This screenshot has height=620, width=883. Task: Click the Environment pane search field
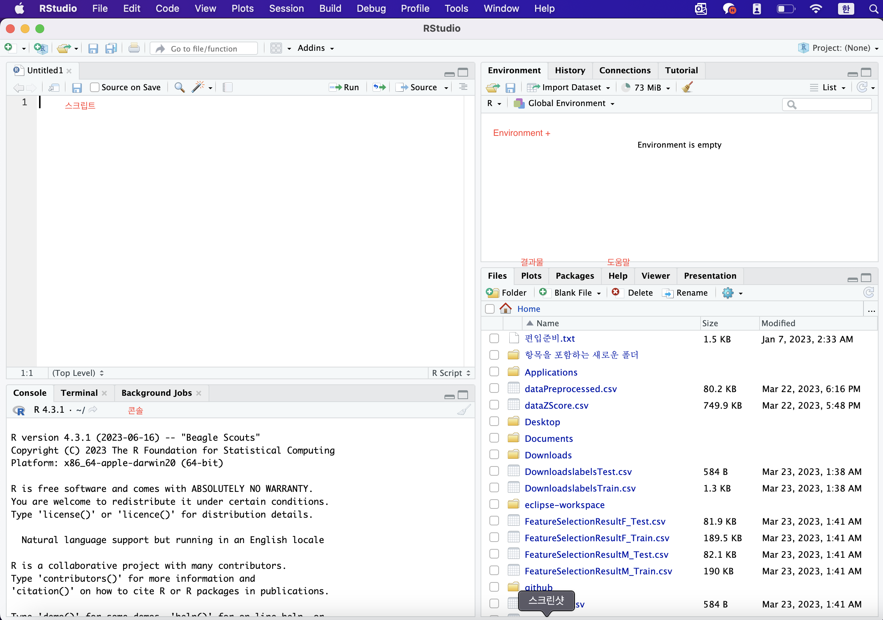tap(827, 105)
